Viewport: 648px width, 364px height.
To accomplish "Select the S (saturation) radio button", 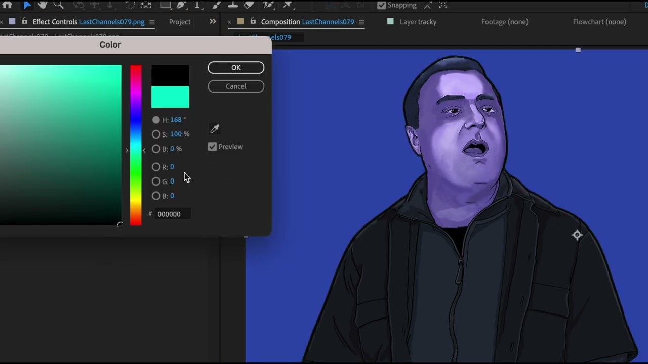I will point(156,134).
